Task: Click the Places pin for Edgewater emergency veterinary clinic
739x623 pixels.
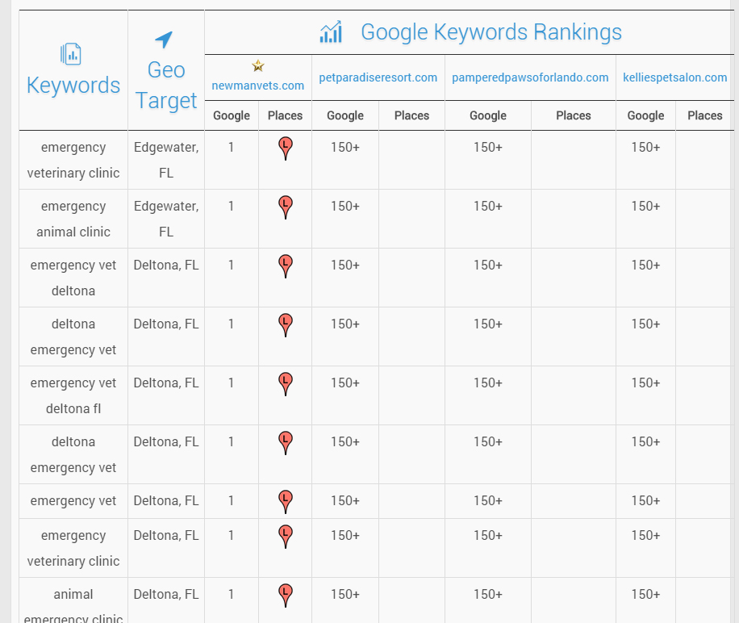Action: click(285, 148)
